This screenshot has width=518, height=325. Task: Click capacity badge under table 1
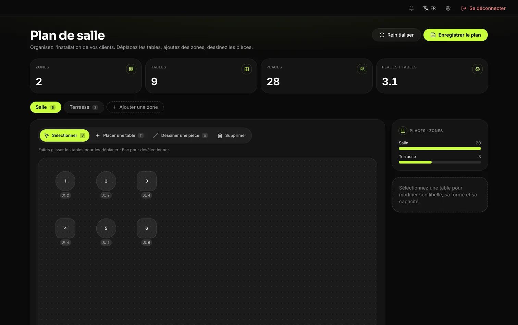pos(65,195)
